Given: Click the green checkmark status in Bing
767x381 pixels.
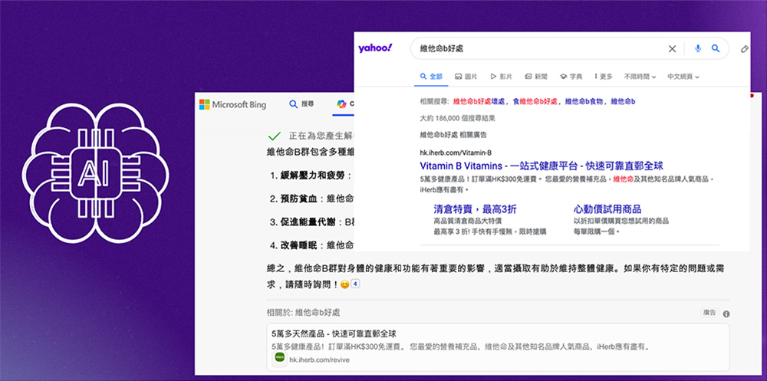Looking at the screenshot, I should [275, 136].
